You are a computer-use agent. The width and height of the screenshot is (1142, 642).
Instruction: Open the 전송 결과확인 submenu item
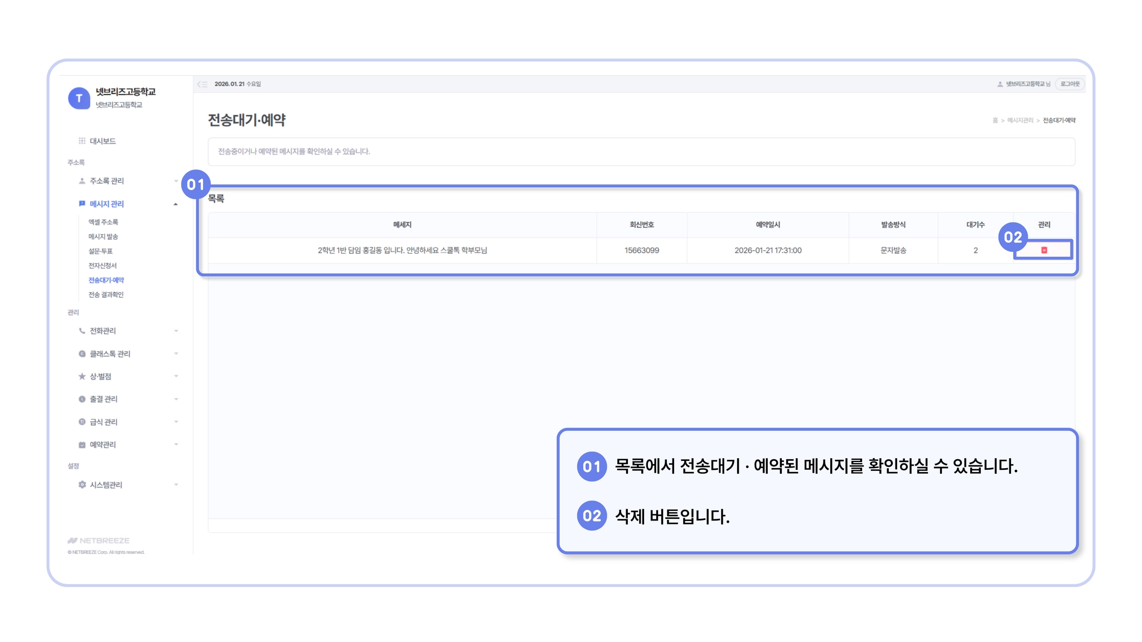[106, 295]
